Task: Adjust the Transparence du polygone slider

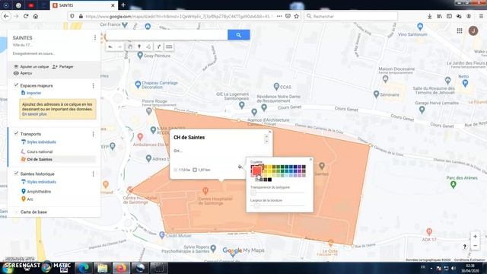Action: 278,193
